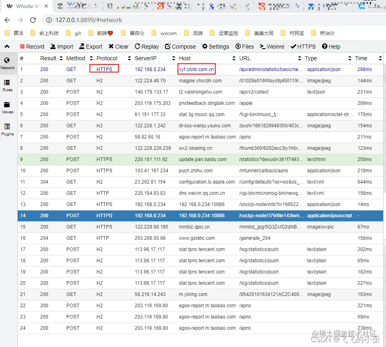386x347 pixels.
Task: Open the Network panel in sidebar
Action: 7,63
